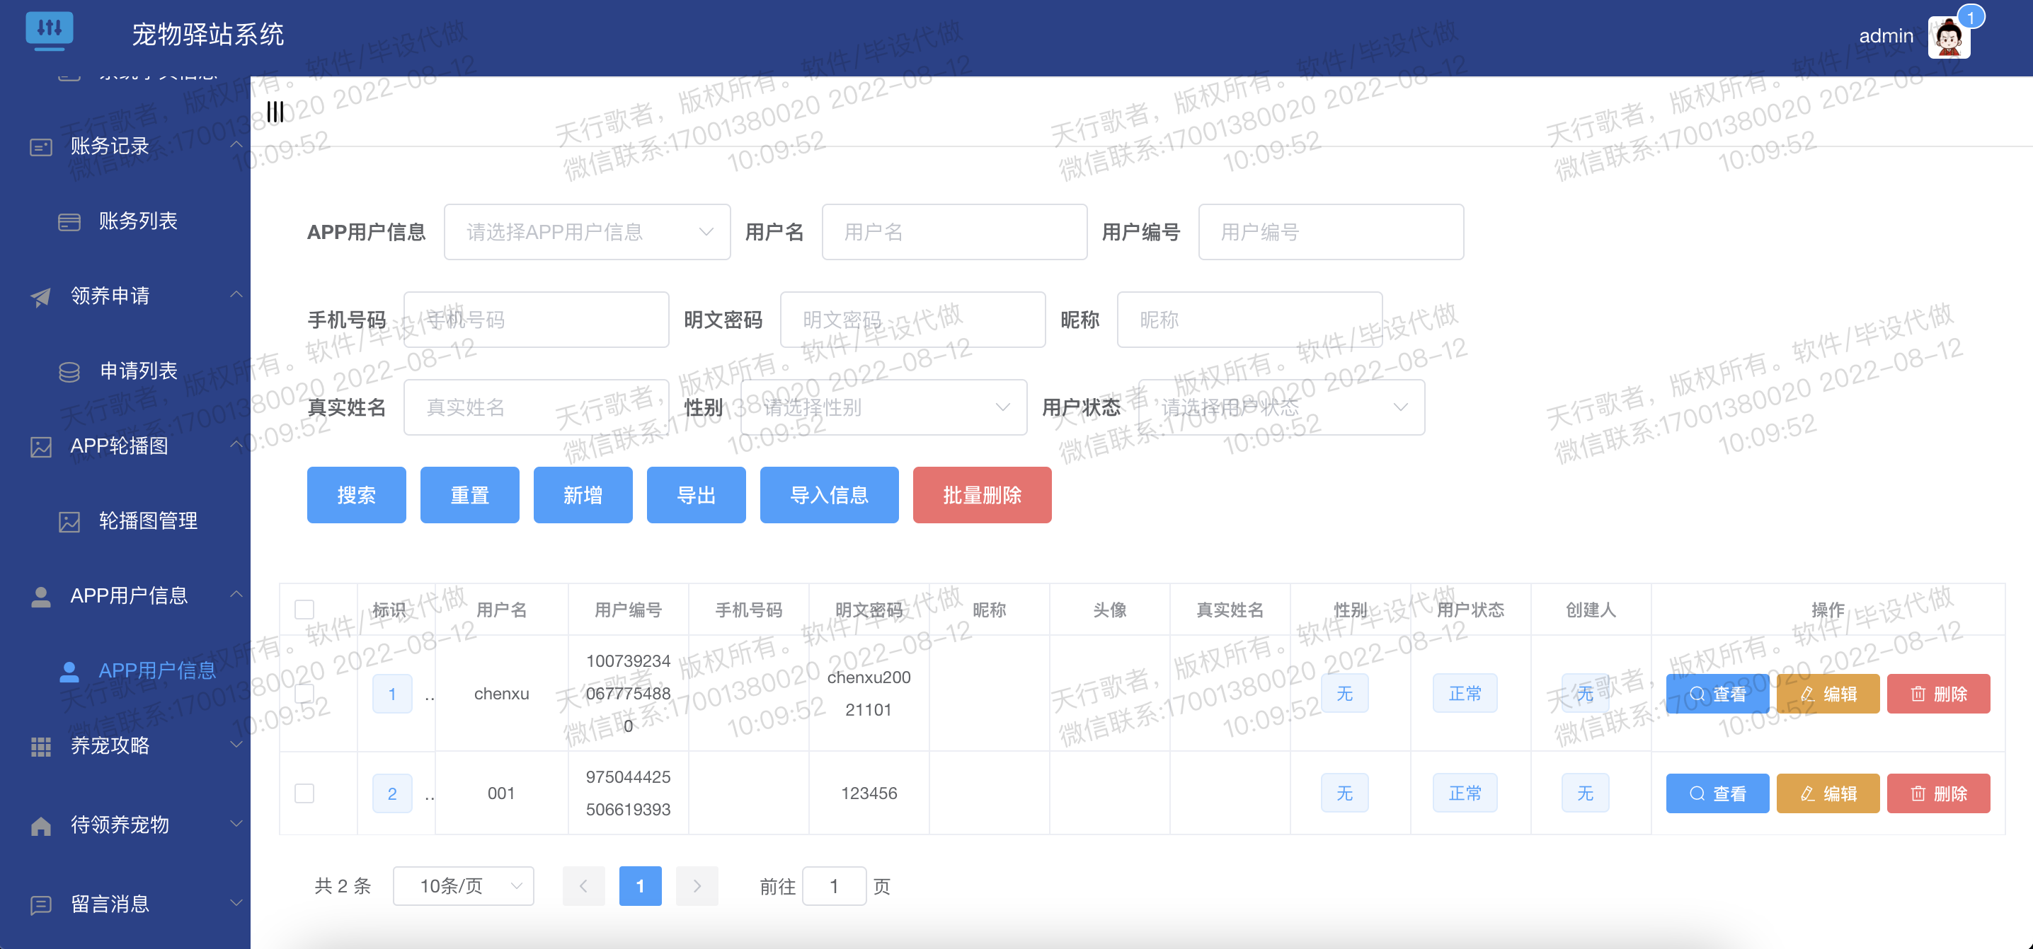Screen dimensions: 2033x949
Task: Select the 领养申请 sidebar item
Action: click(110, 296)
